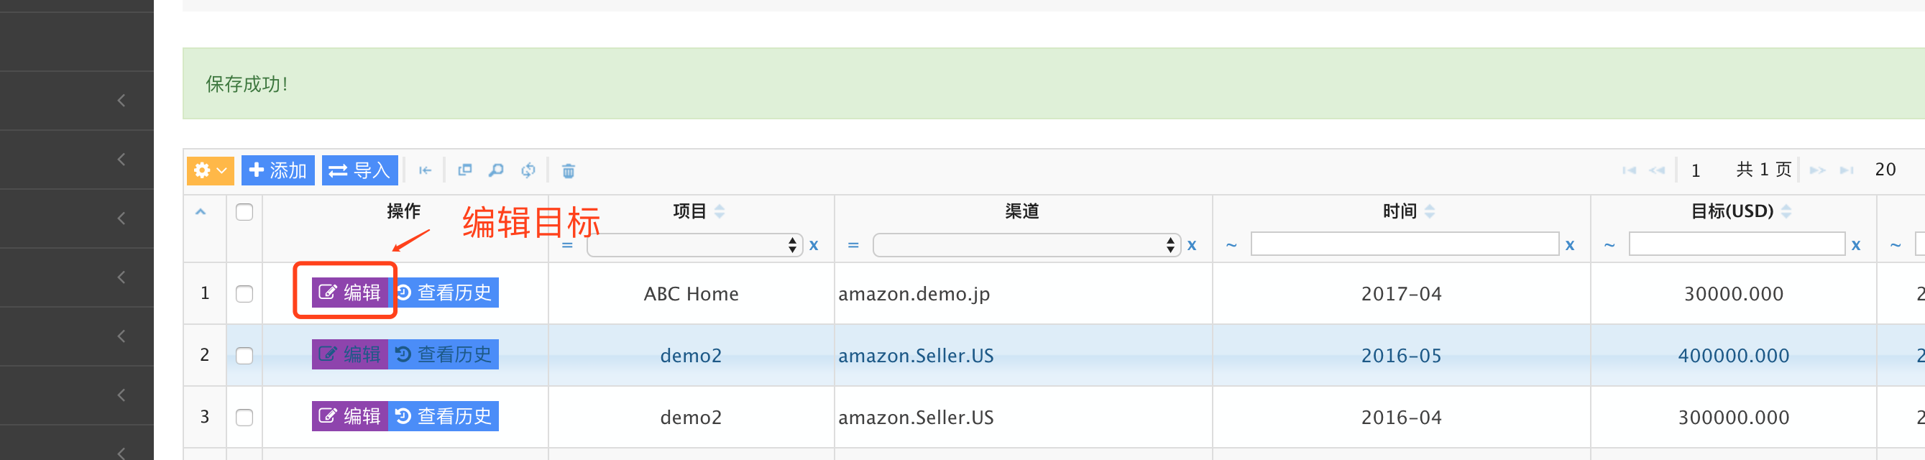This screenshot has width=1925, height=460.
Task: Tick the checkbox for row 1
Action: tap(244, 293)
